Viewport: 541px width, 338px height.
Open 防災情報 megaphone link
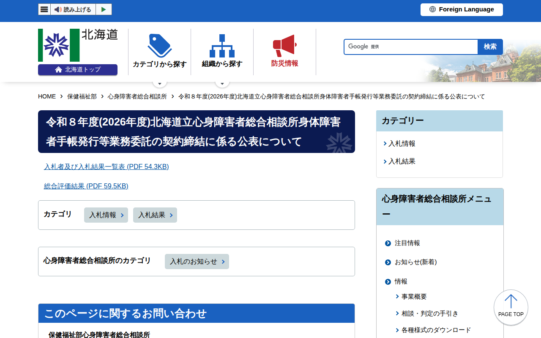tap(284, 52)
